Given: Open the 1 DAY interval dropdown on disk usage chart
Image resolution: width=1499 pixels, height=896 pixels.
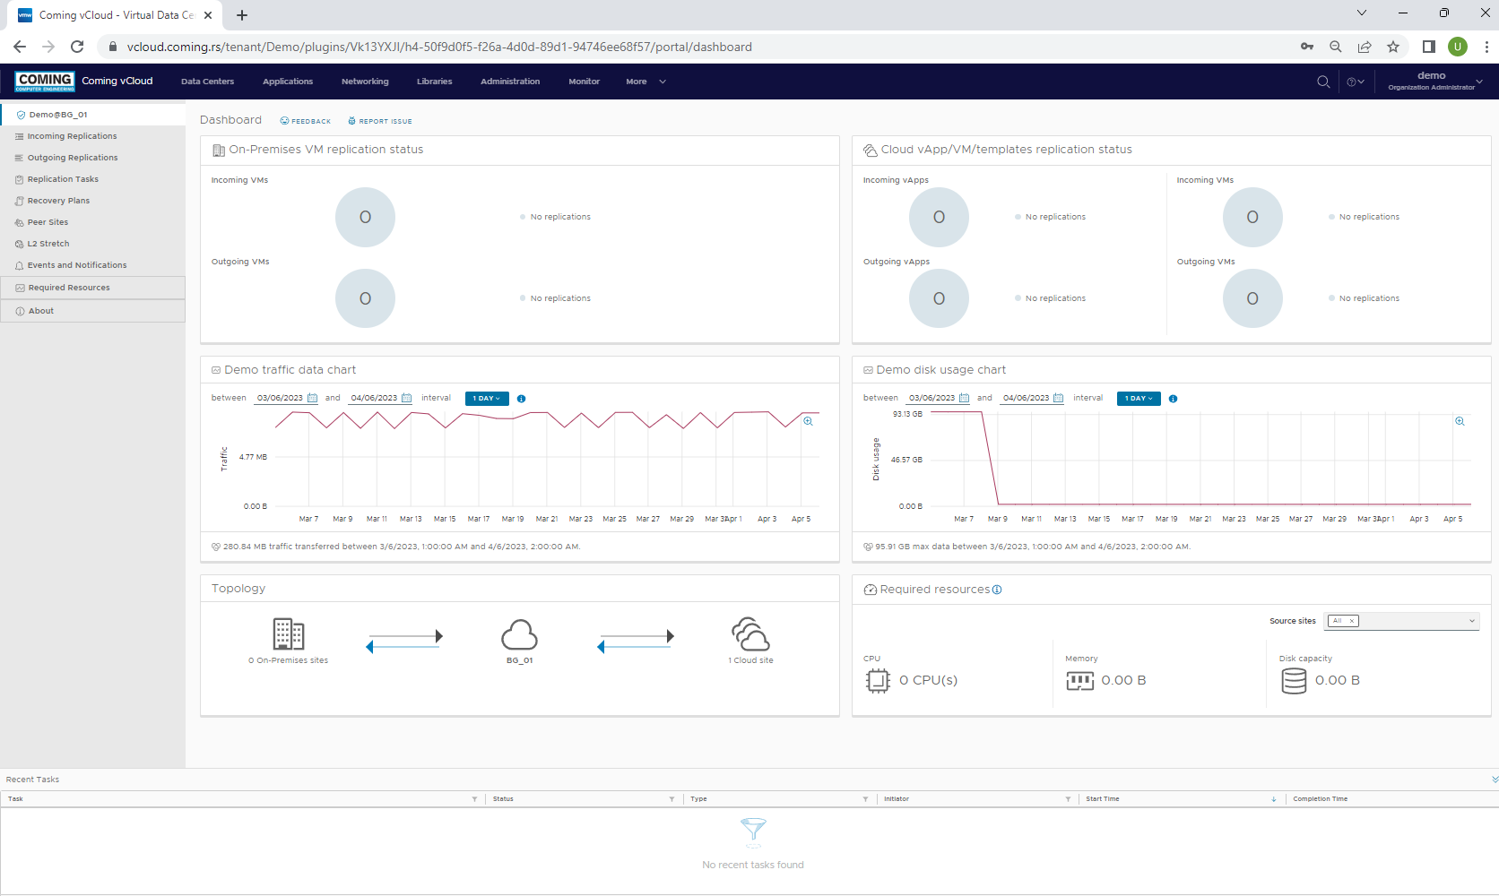Looking at the screenshot, I should (x=1138, y=399).
